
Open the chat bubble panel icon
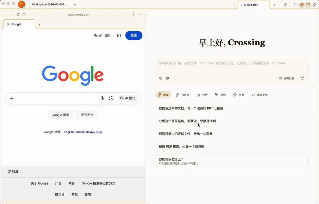pos(308,5)
